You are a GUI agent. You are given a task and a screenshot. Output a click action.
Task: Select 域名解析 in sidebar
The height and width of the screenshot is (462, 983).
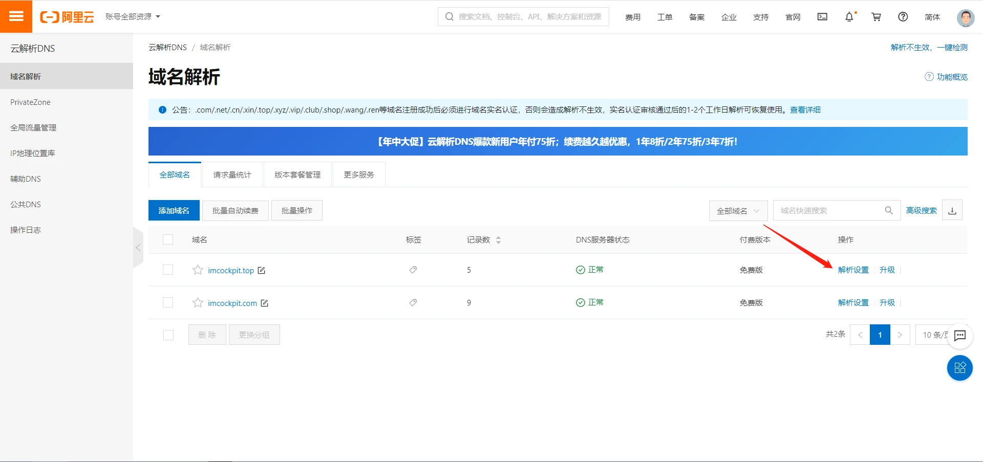[67, 76]
